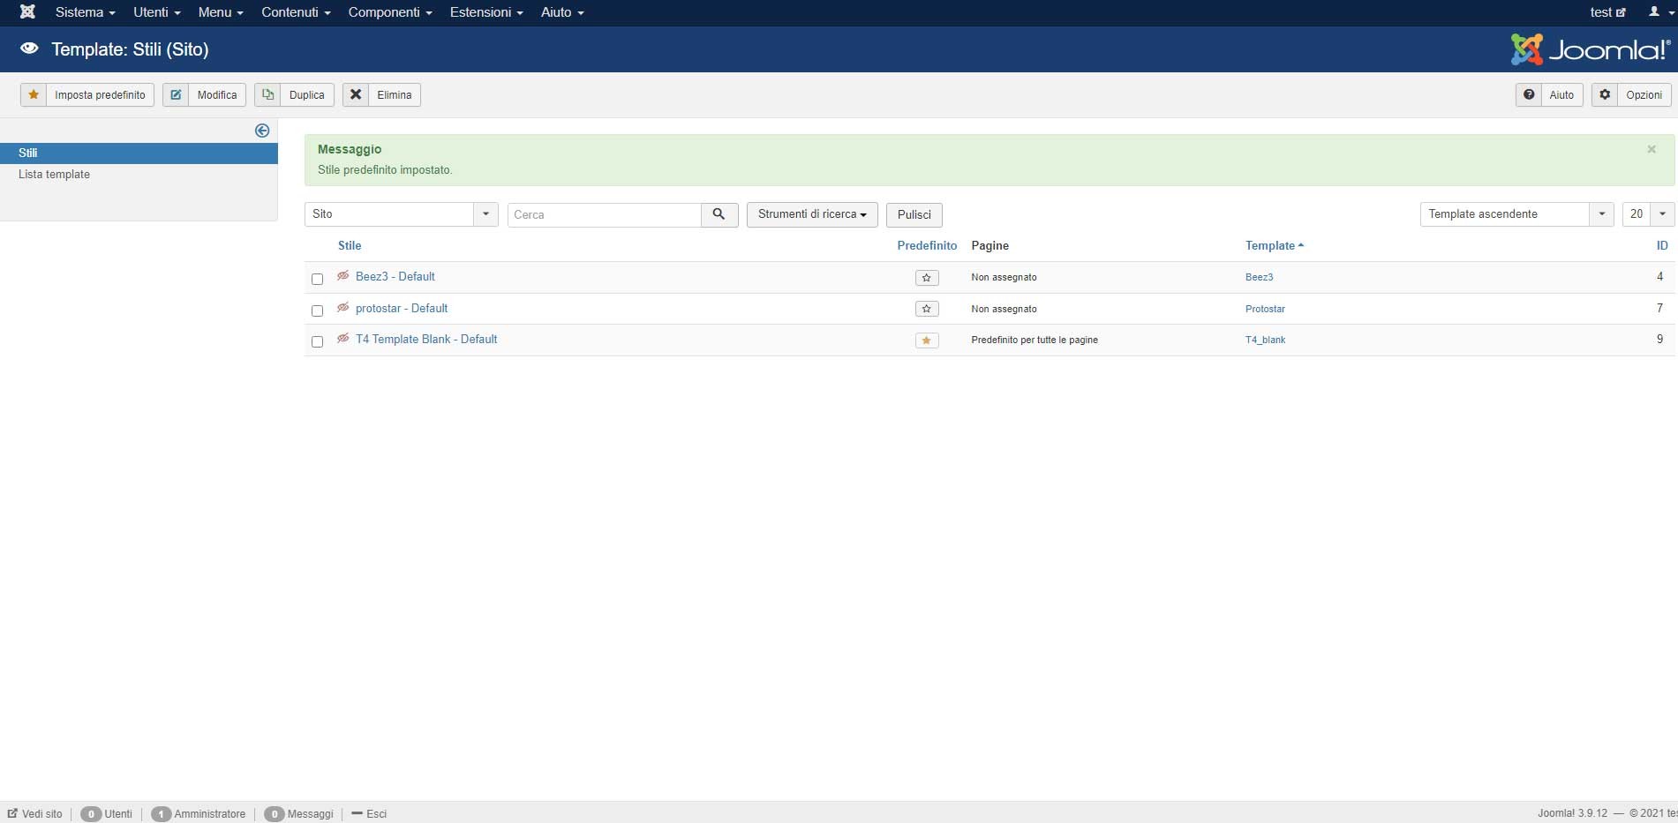
Task: Open Lista template in sidebar
Action: pyautogui.click(x=54, y=175)
